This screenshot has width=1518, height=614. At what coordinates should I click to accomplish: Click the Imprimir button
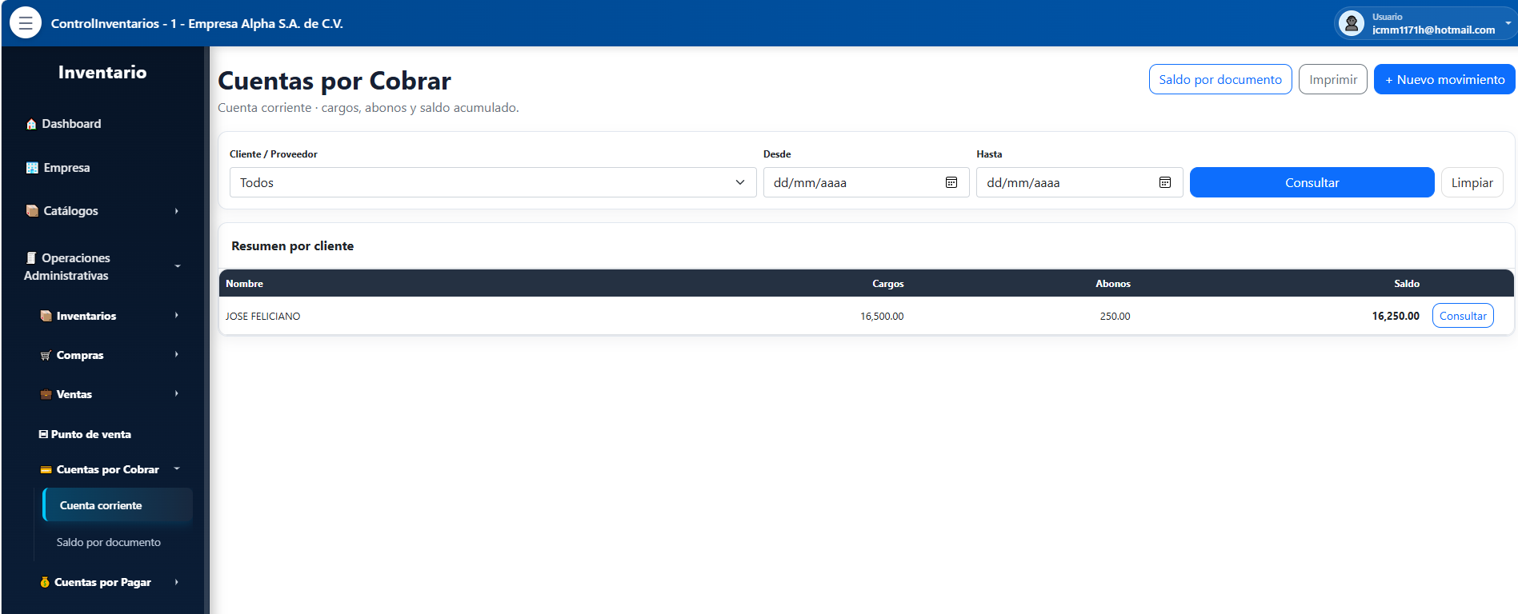pyautogui.click(x=1333, y=79)
